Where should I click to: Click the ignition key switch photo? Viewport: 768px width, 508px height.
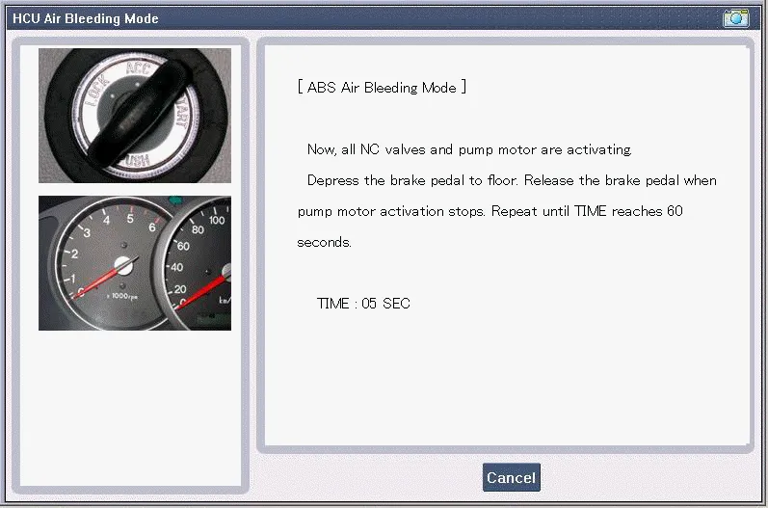[134, 116]
